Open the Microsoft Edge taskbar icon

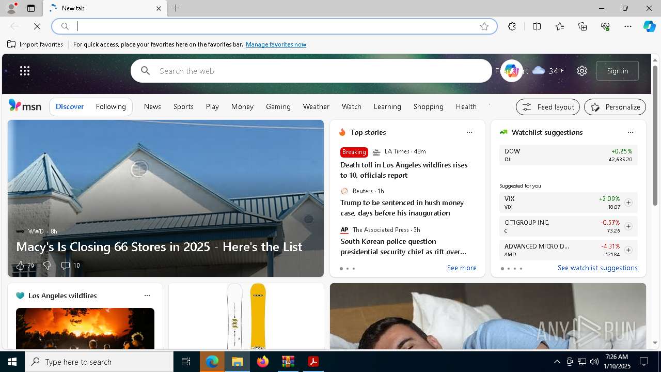(212, 362)
